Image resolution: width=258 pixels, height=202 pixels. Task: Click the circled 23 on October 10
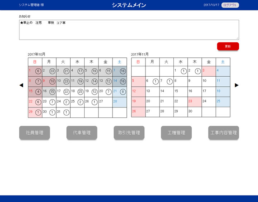coord(66,82)
